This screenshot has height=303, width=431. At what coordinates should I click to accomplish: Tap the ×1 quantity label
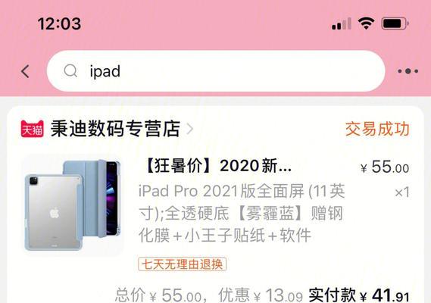(x=402, y=192)
